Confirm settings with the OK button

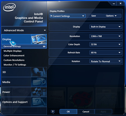pos(68,112)
